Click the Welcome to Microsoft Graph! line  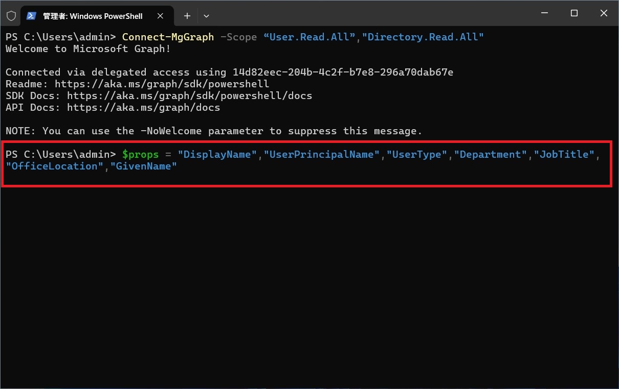pyautogui.click(x=88, y=48)
